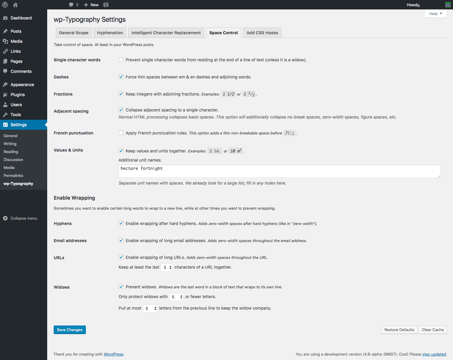Click the WordPress logo icon
Image resolution: width=453 pixels, height=360 pixels.
click(5, 5)
